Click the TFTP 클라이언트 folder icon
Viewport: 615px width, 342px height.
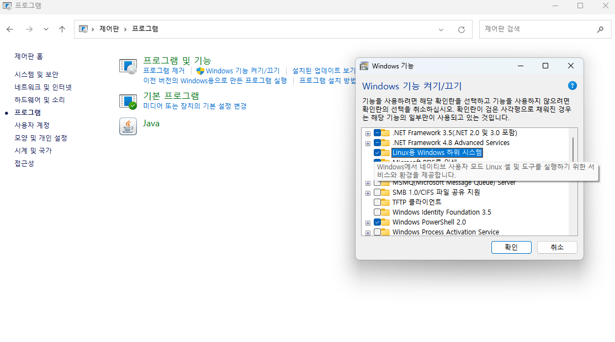click(385, 202)
